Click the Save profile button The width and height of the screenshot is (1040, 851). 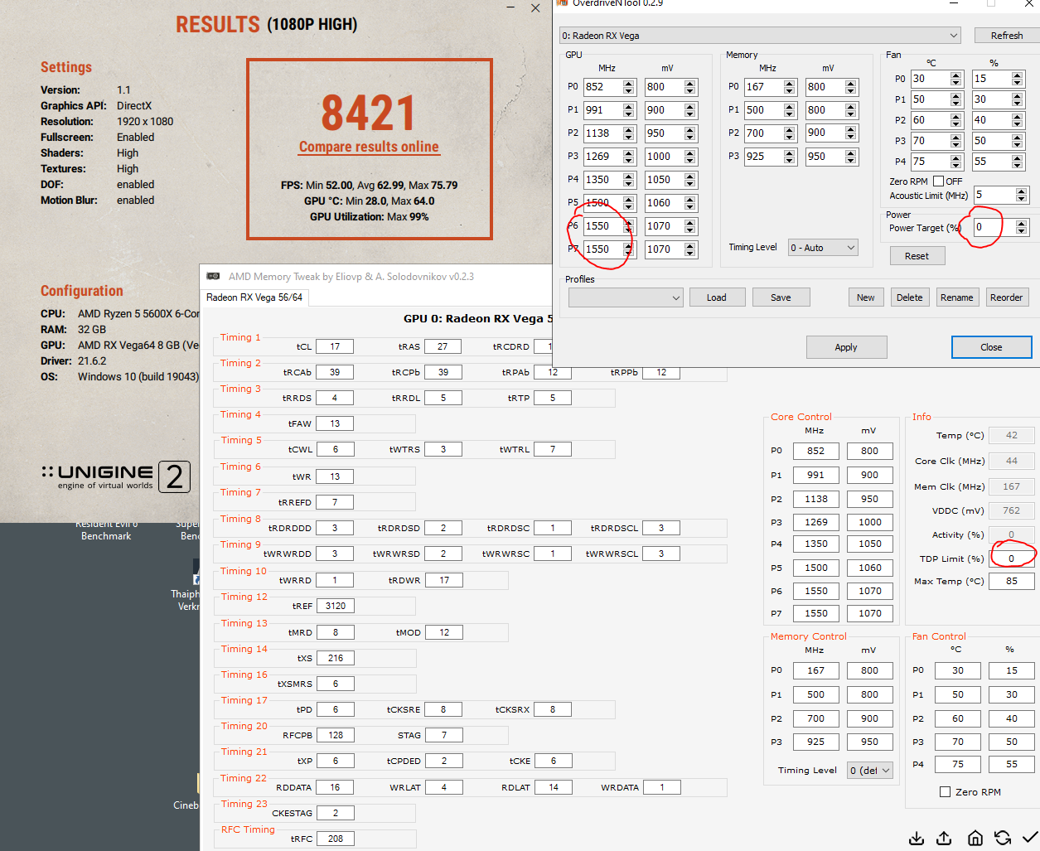(x=781, y=297)
